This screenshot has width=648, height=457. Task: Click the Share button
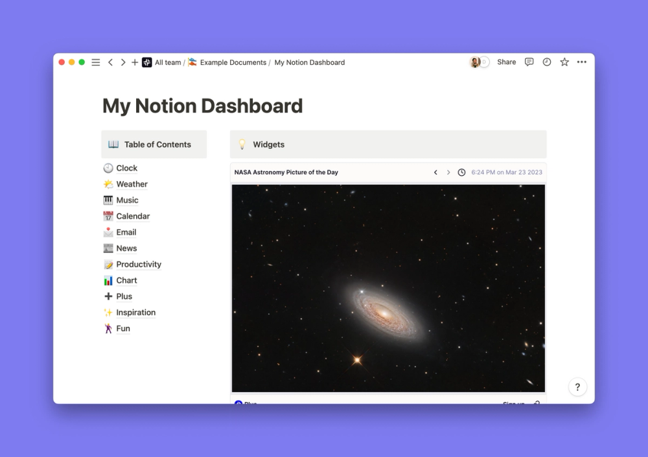(x=506, y=62)
